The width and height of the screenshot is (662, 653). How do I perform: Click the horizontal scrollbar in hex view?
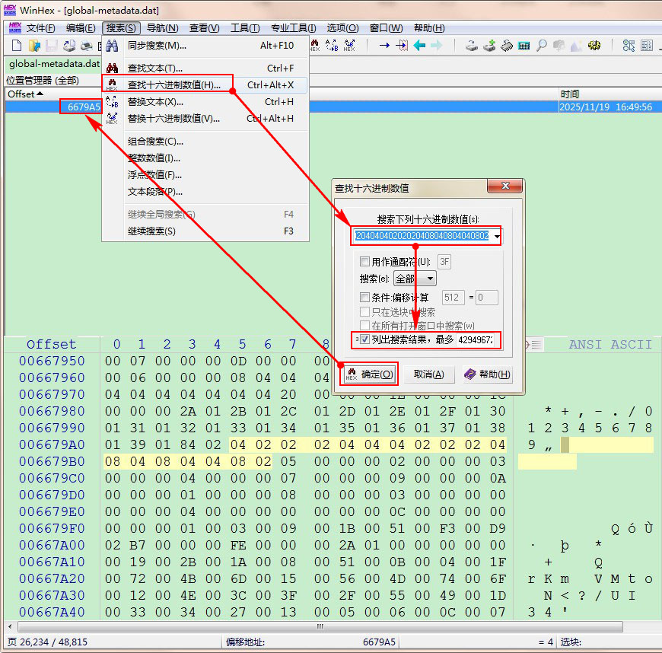tap(320, 627)
